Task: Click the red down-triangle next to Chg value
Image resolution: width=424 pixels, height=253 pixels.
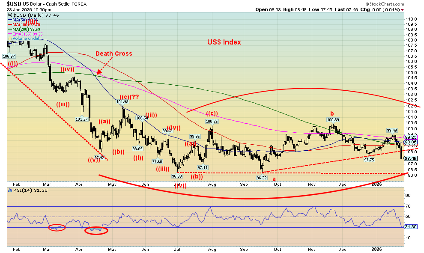Action: (402, 9)
